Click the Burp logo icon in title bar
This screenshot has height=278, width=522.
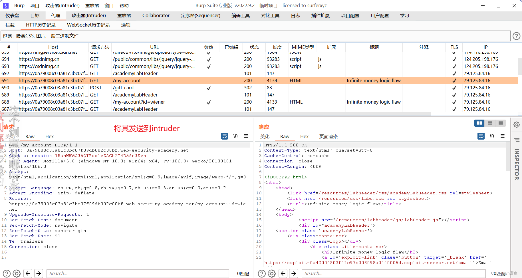point(6,5)
